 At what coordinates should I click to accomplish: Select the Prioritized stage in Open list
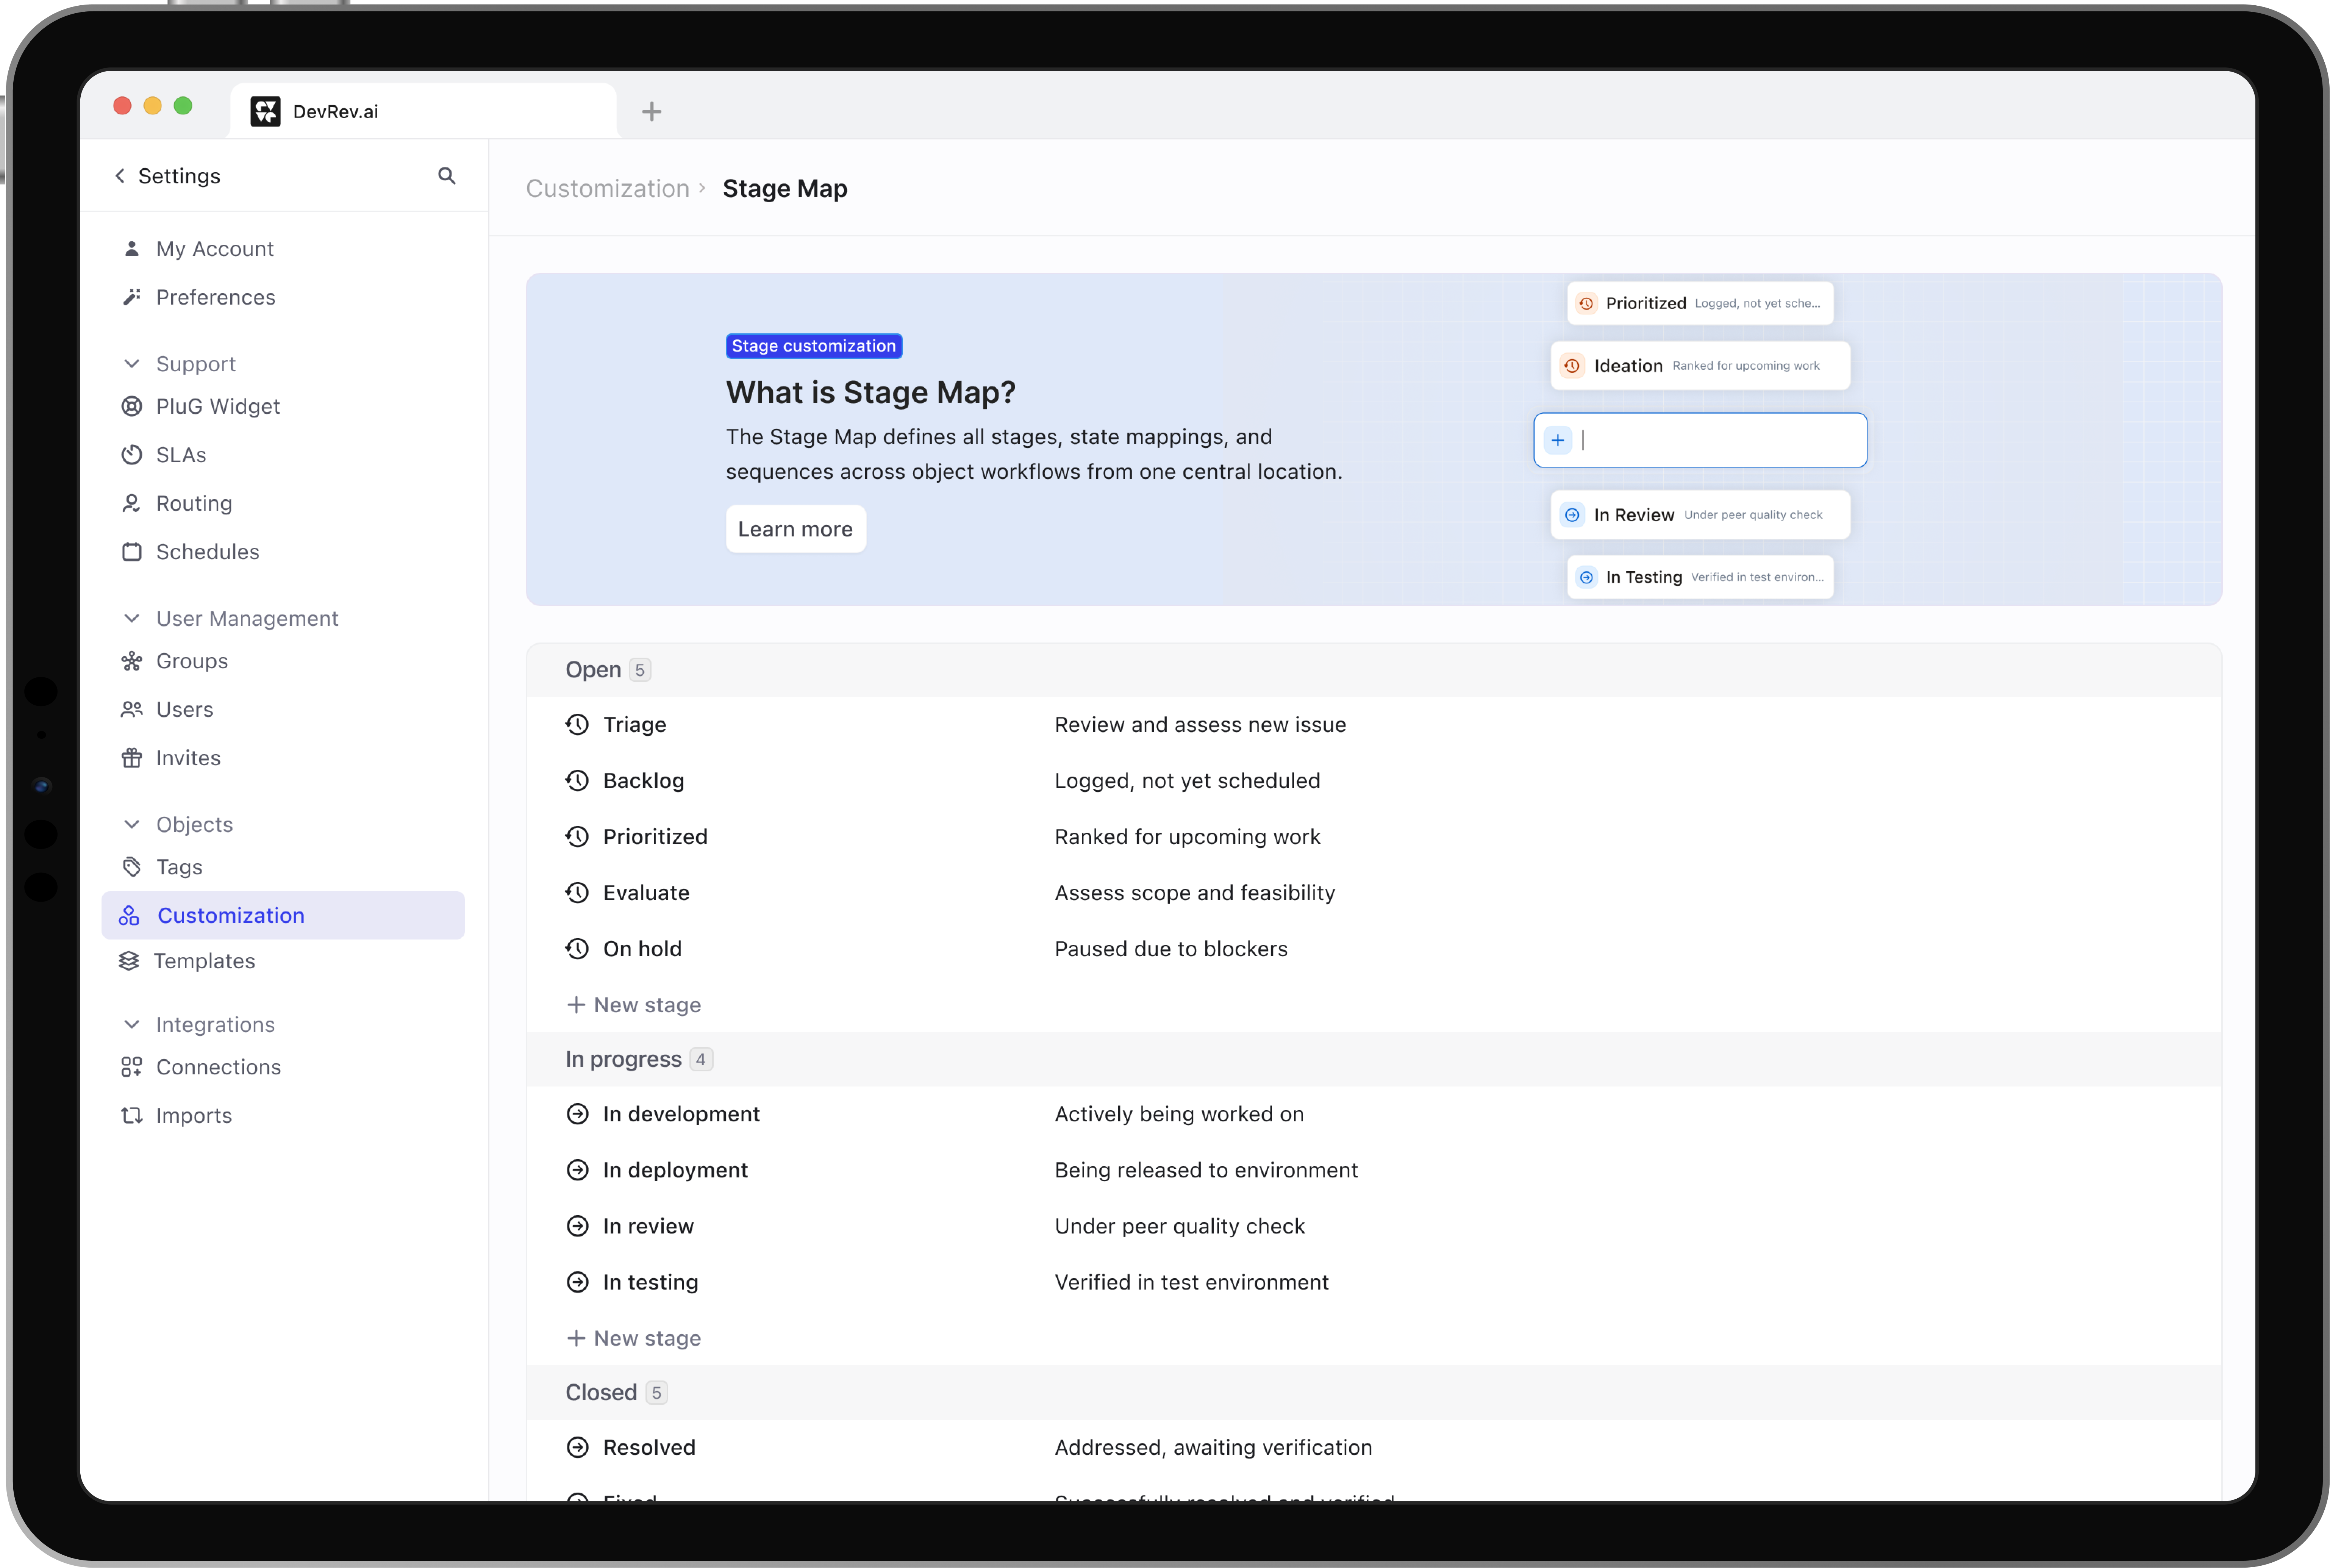pyautogui.click(x=1373, y=836)
